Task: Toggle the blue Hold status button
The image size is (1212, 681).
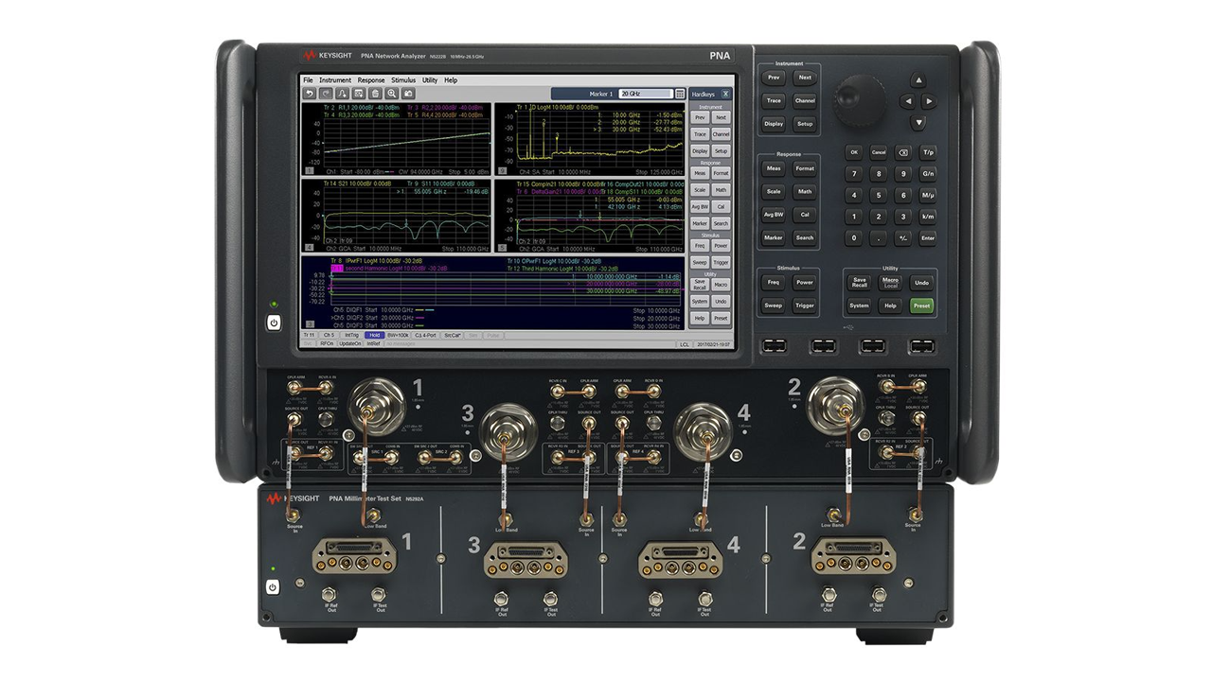Action: tap(374, 335)
